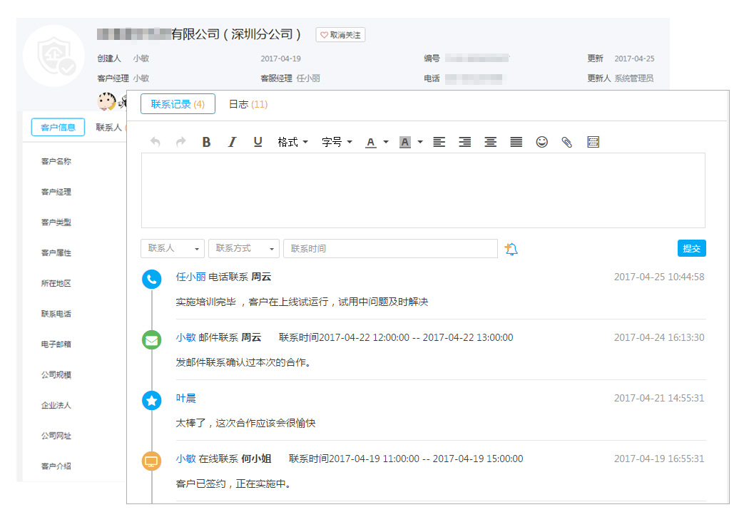Align text right

(x=465, y=142)
